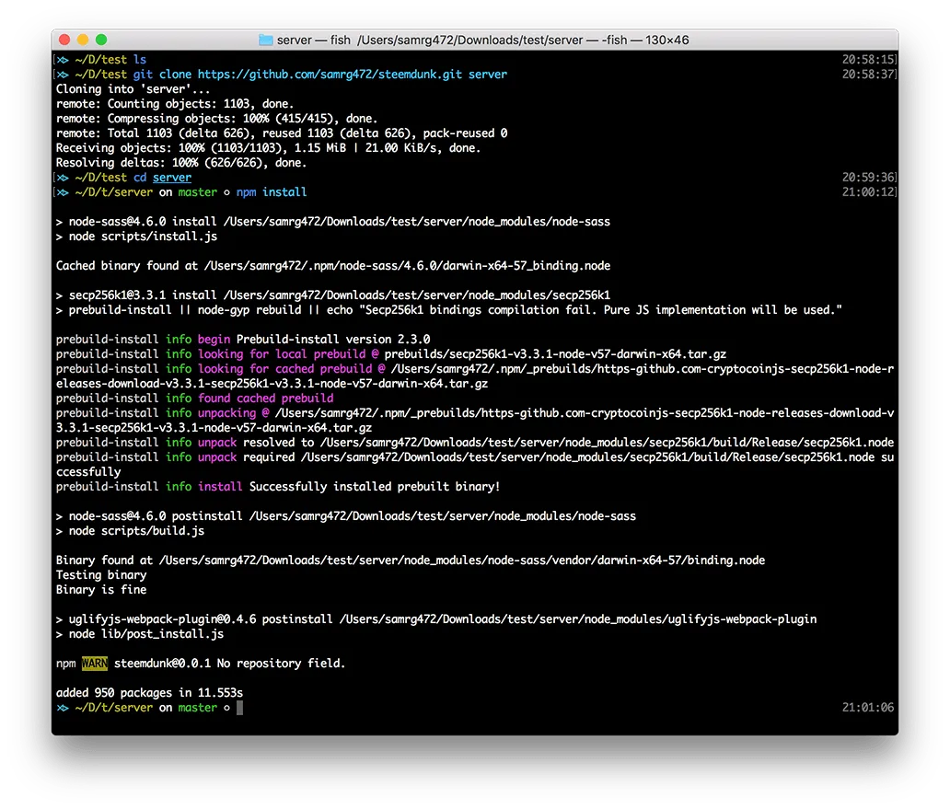This screenshot has width=950, height=809.
Task: Click the timestamp 21:00:12
Action: [x=868, y=192]
